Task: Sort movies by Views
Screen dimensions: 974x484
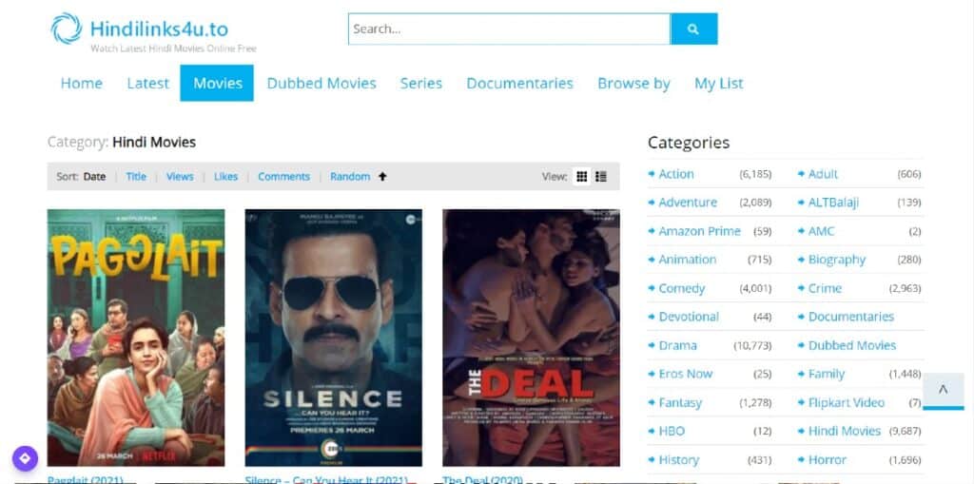Action: tap(180, 177)
